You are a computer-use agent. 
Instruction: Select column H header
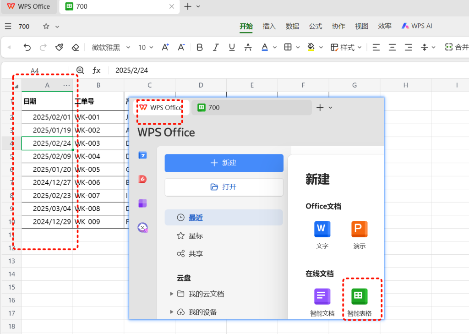pos(406,85)
